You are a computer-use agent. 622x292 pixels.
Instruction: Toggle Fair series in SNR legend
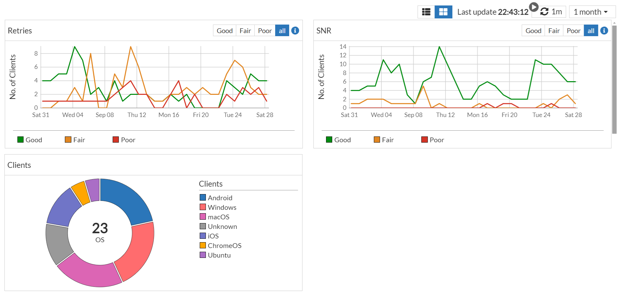pos(384,140)
